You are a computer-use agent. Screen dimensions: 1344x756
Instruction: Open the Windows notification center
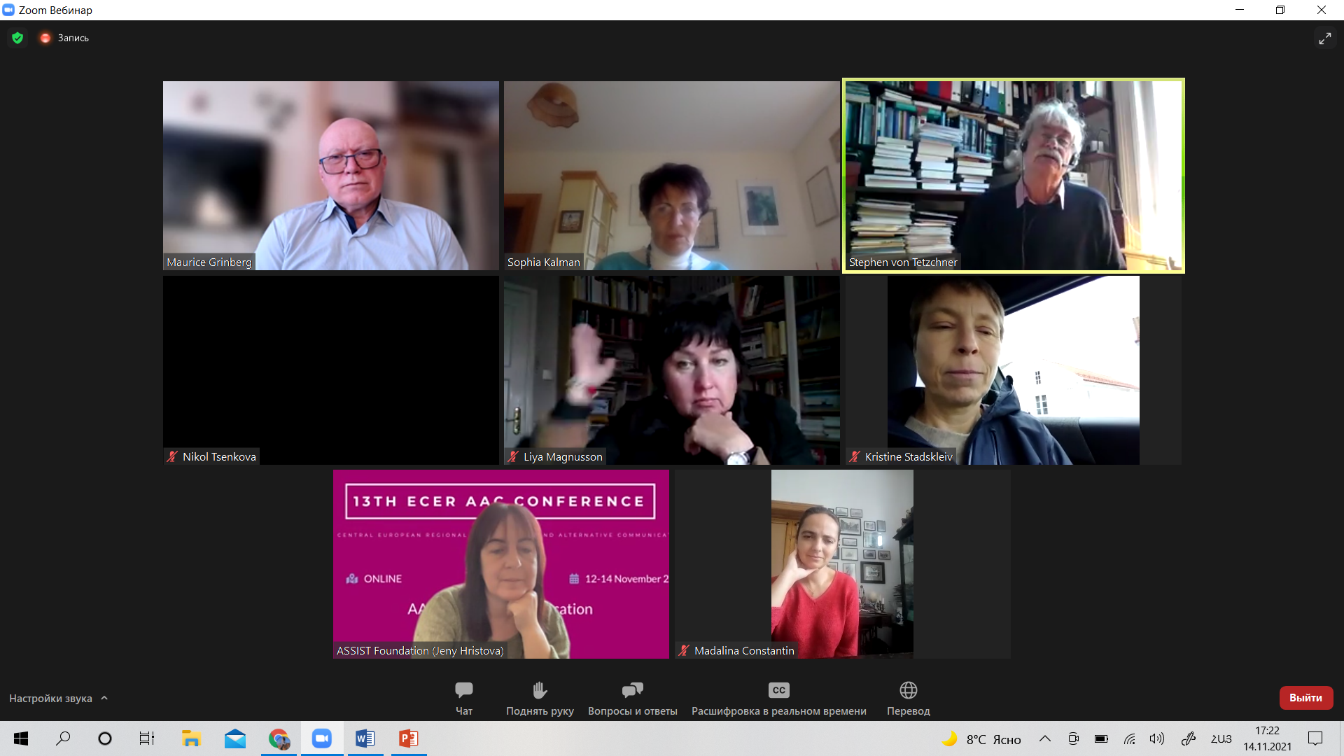tap(1315, 738)
